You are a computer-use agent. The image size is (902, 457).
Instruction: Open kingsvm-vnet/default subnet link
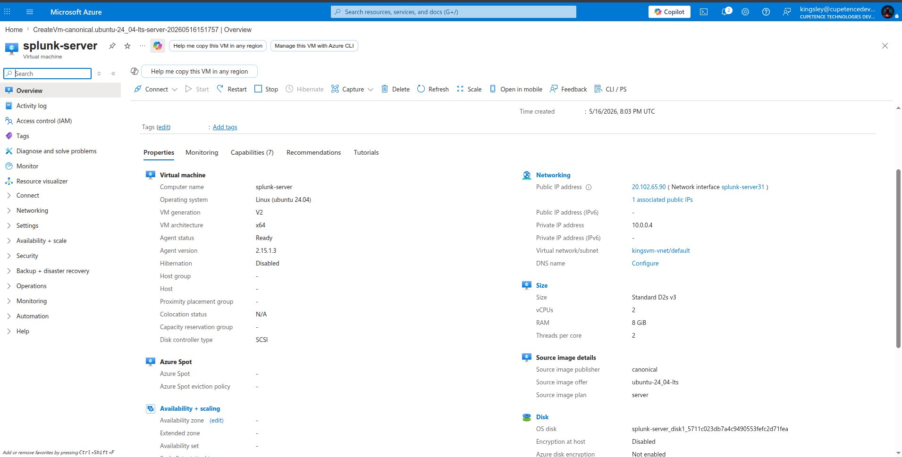[661, 251]
